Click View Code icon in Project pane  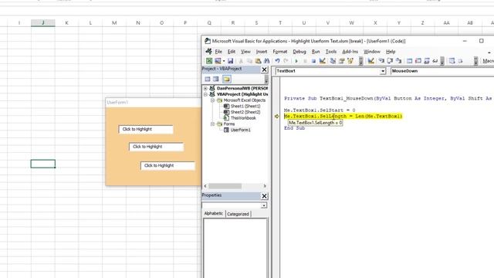[208, 79]
